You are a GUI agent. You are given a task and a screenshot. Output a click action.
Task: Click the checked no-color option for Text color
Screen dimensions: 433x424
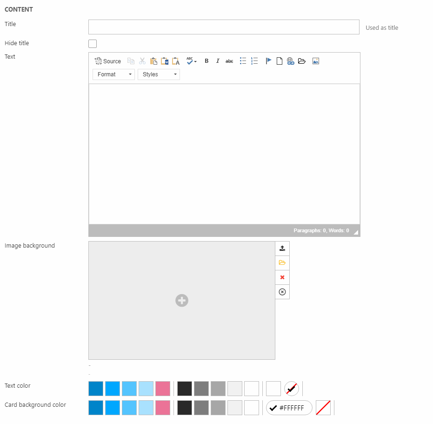[x=292, y=389]
